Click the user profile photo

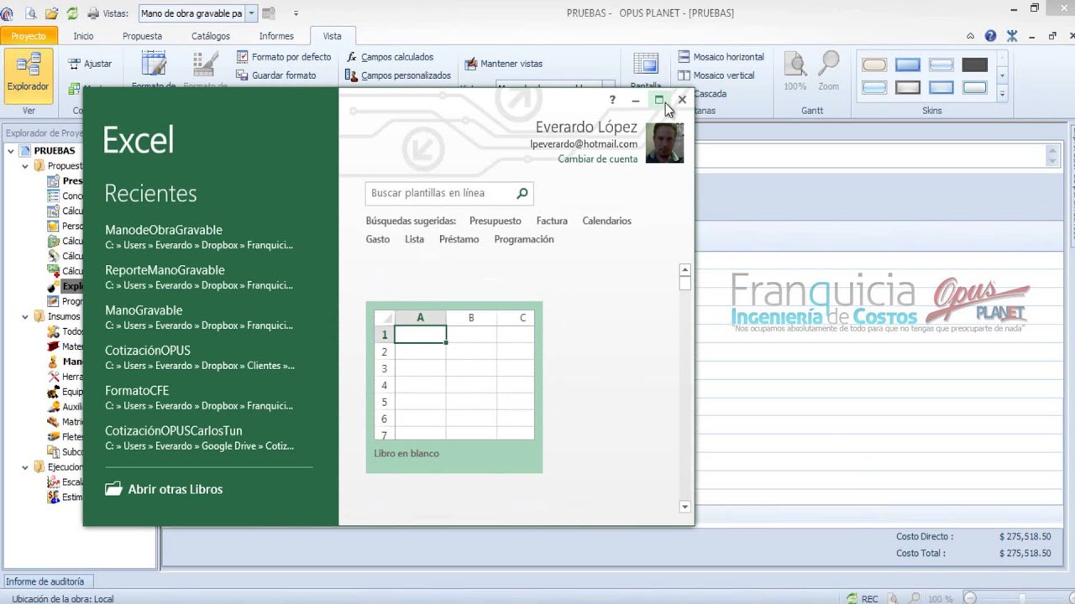point(664,143)
